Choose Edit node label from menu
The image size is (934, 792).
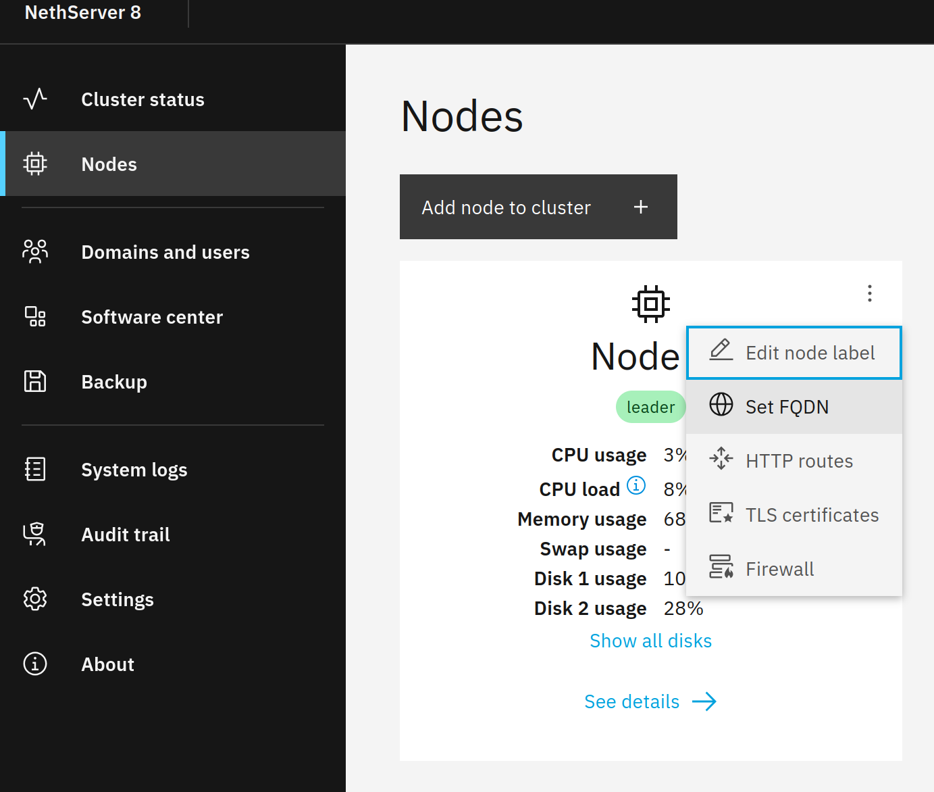pos(794,353)
